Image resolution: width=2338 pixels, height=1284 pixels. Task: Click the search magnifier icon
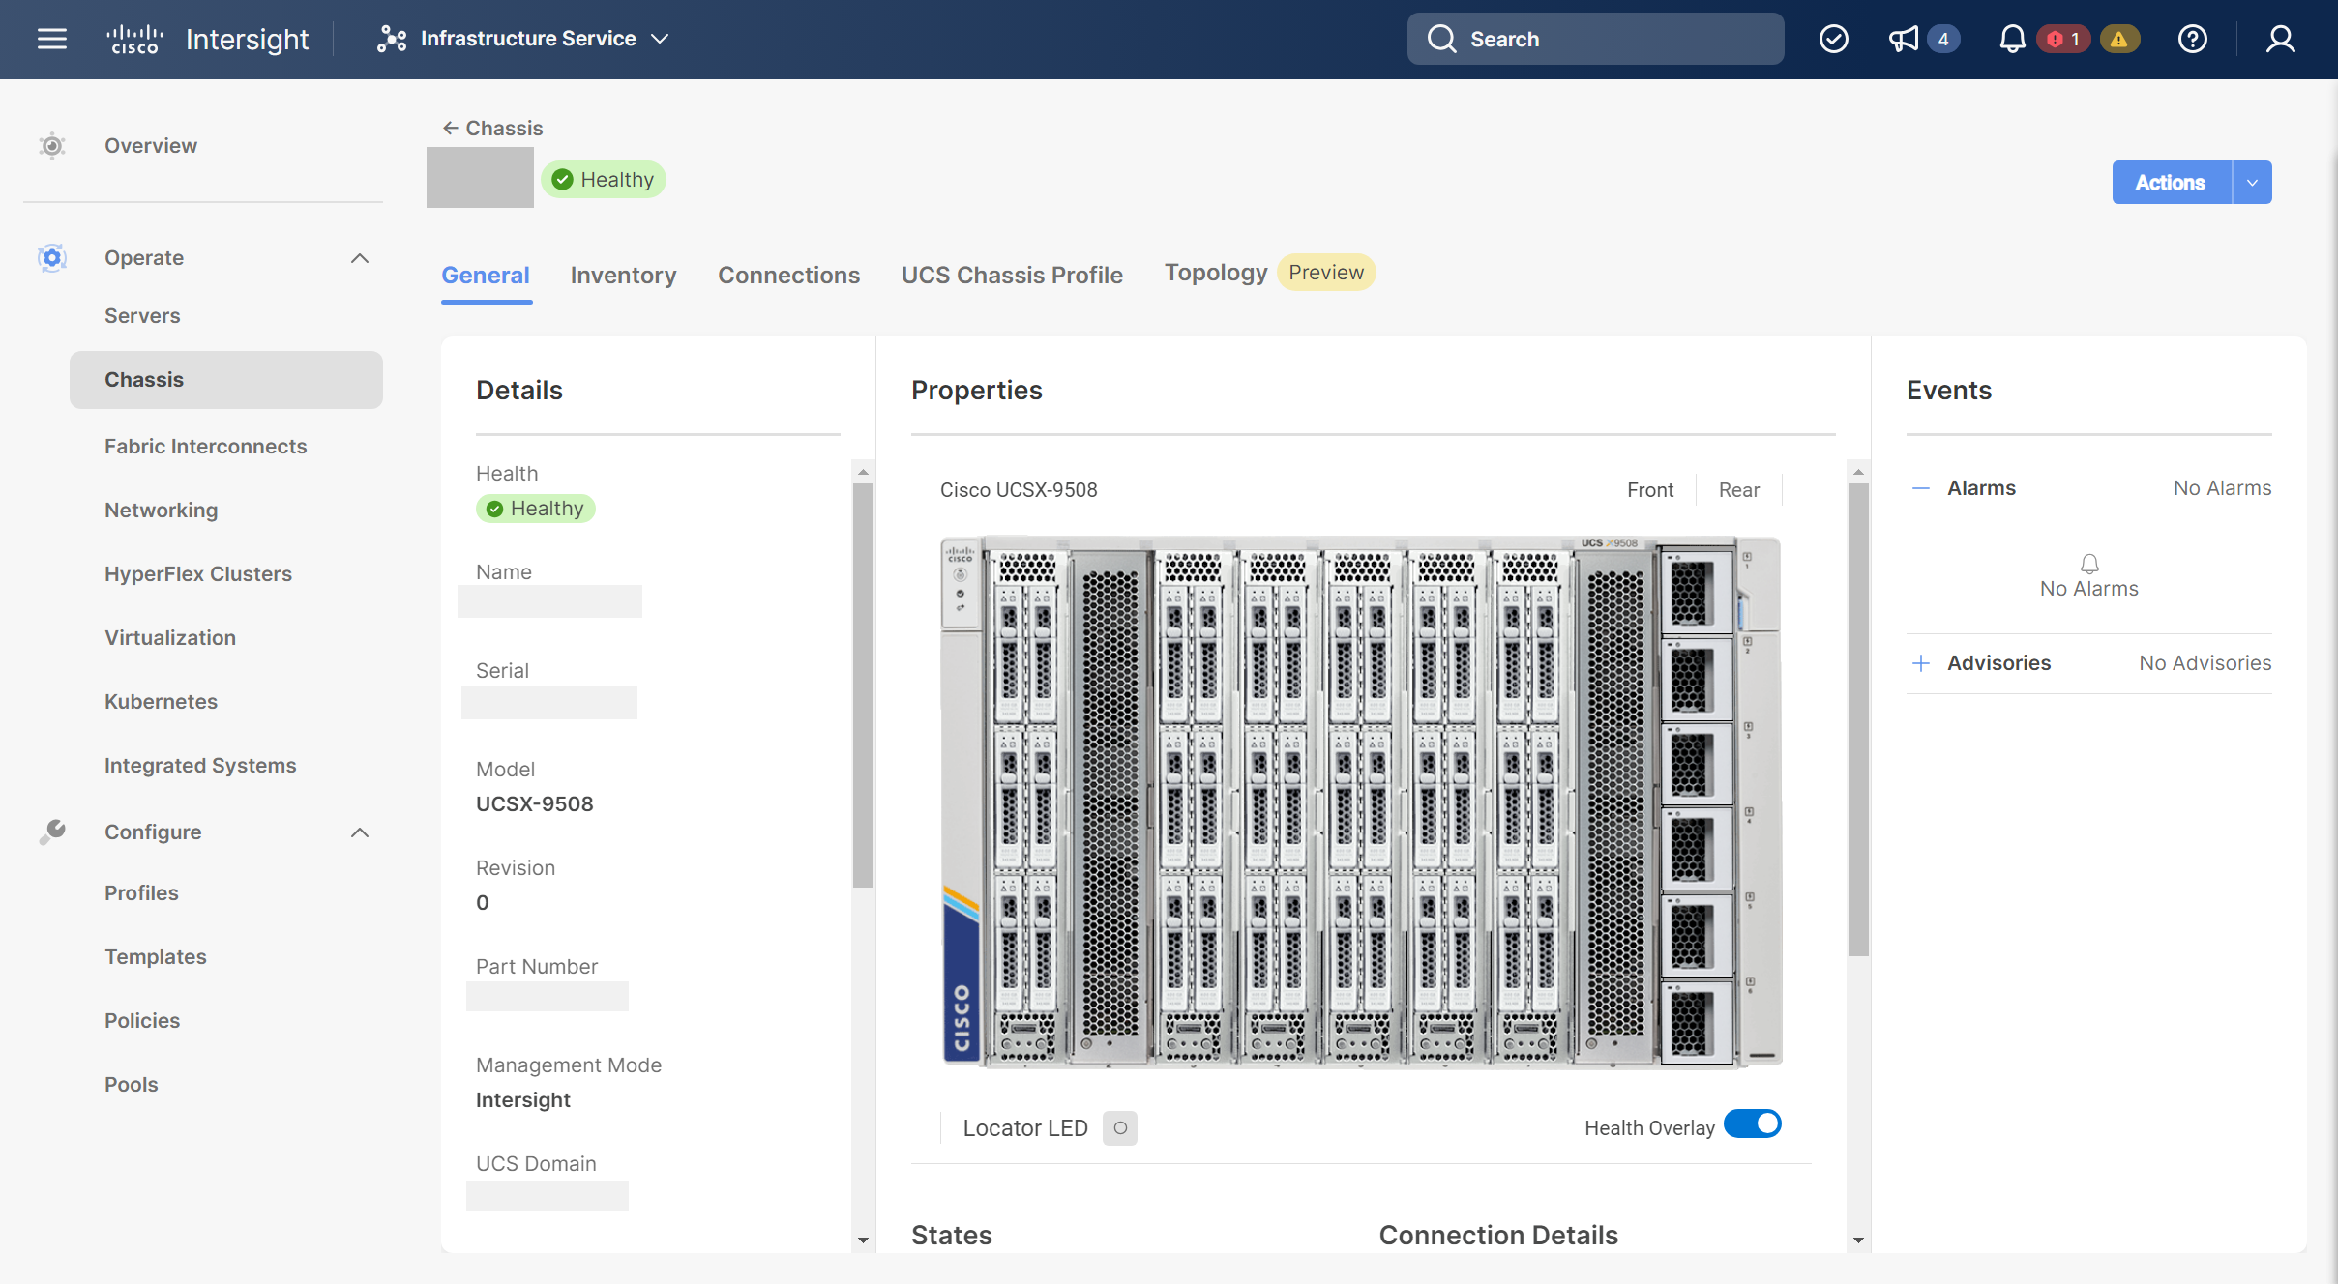[x=1441, y=39]
